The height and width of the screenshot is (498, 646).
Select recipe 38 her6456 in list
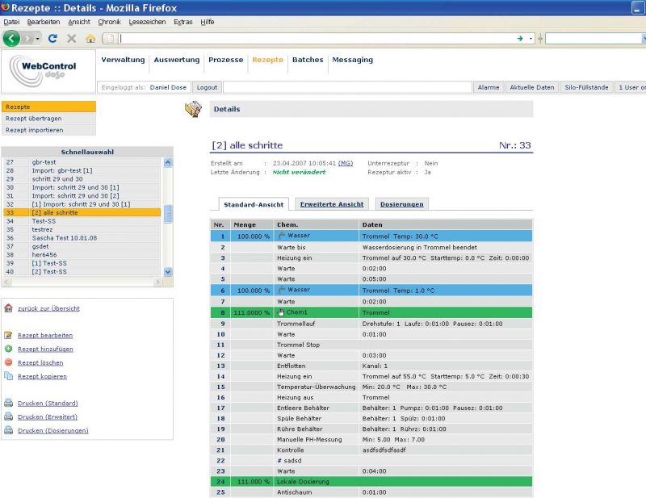click(82, 255)
